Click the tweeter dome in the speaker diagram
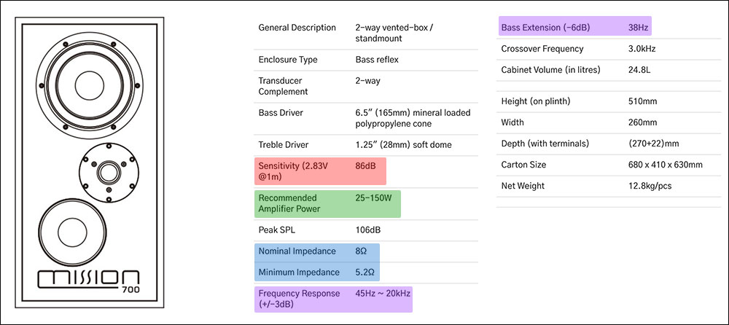Screen dimensions: 729x325 pos(107,173)
